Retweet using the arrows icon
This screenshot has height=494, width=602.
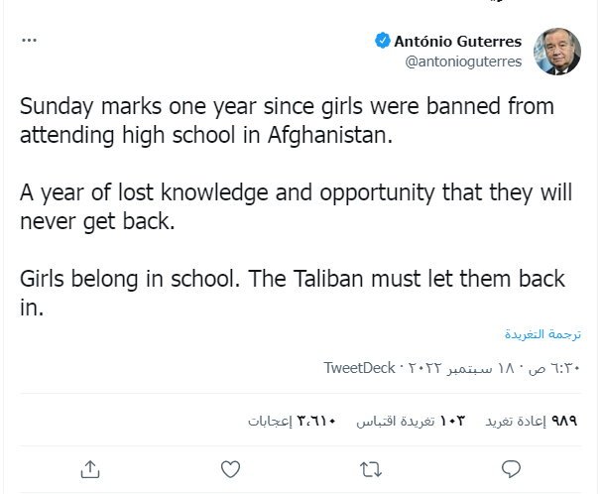click(371, 467)
